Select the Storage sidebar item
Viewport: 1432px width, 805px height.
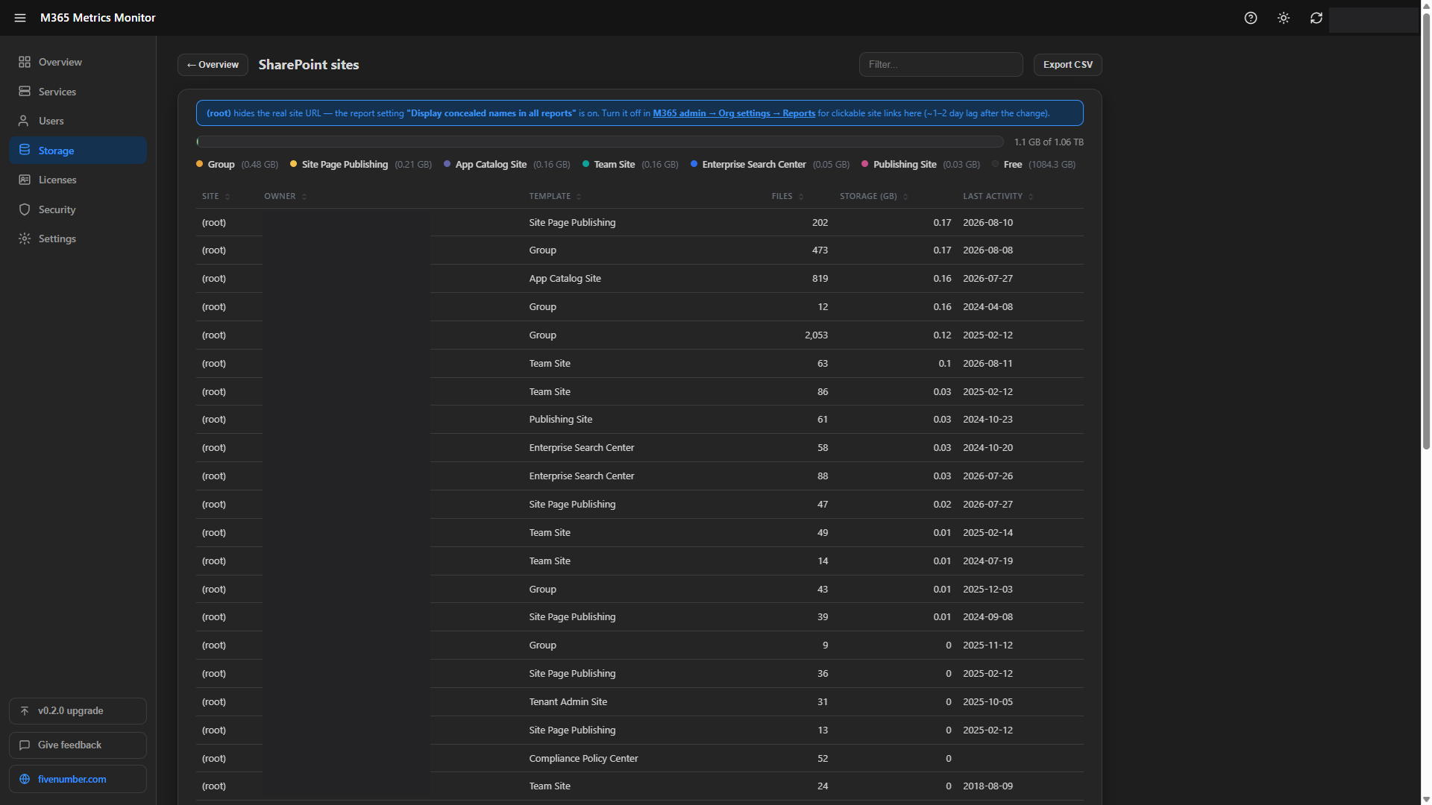pyautogui.click(x=78, y=151)
